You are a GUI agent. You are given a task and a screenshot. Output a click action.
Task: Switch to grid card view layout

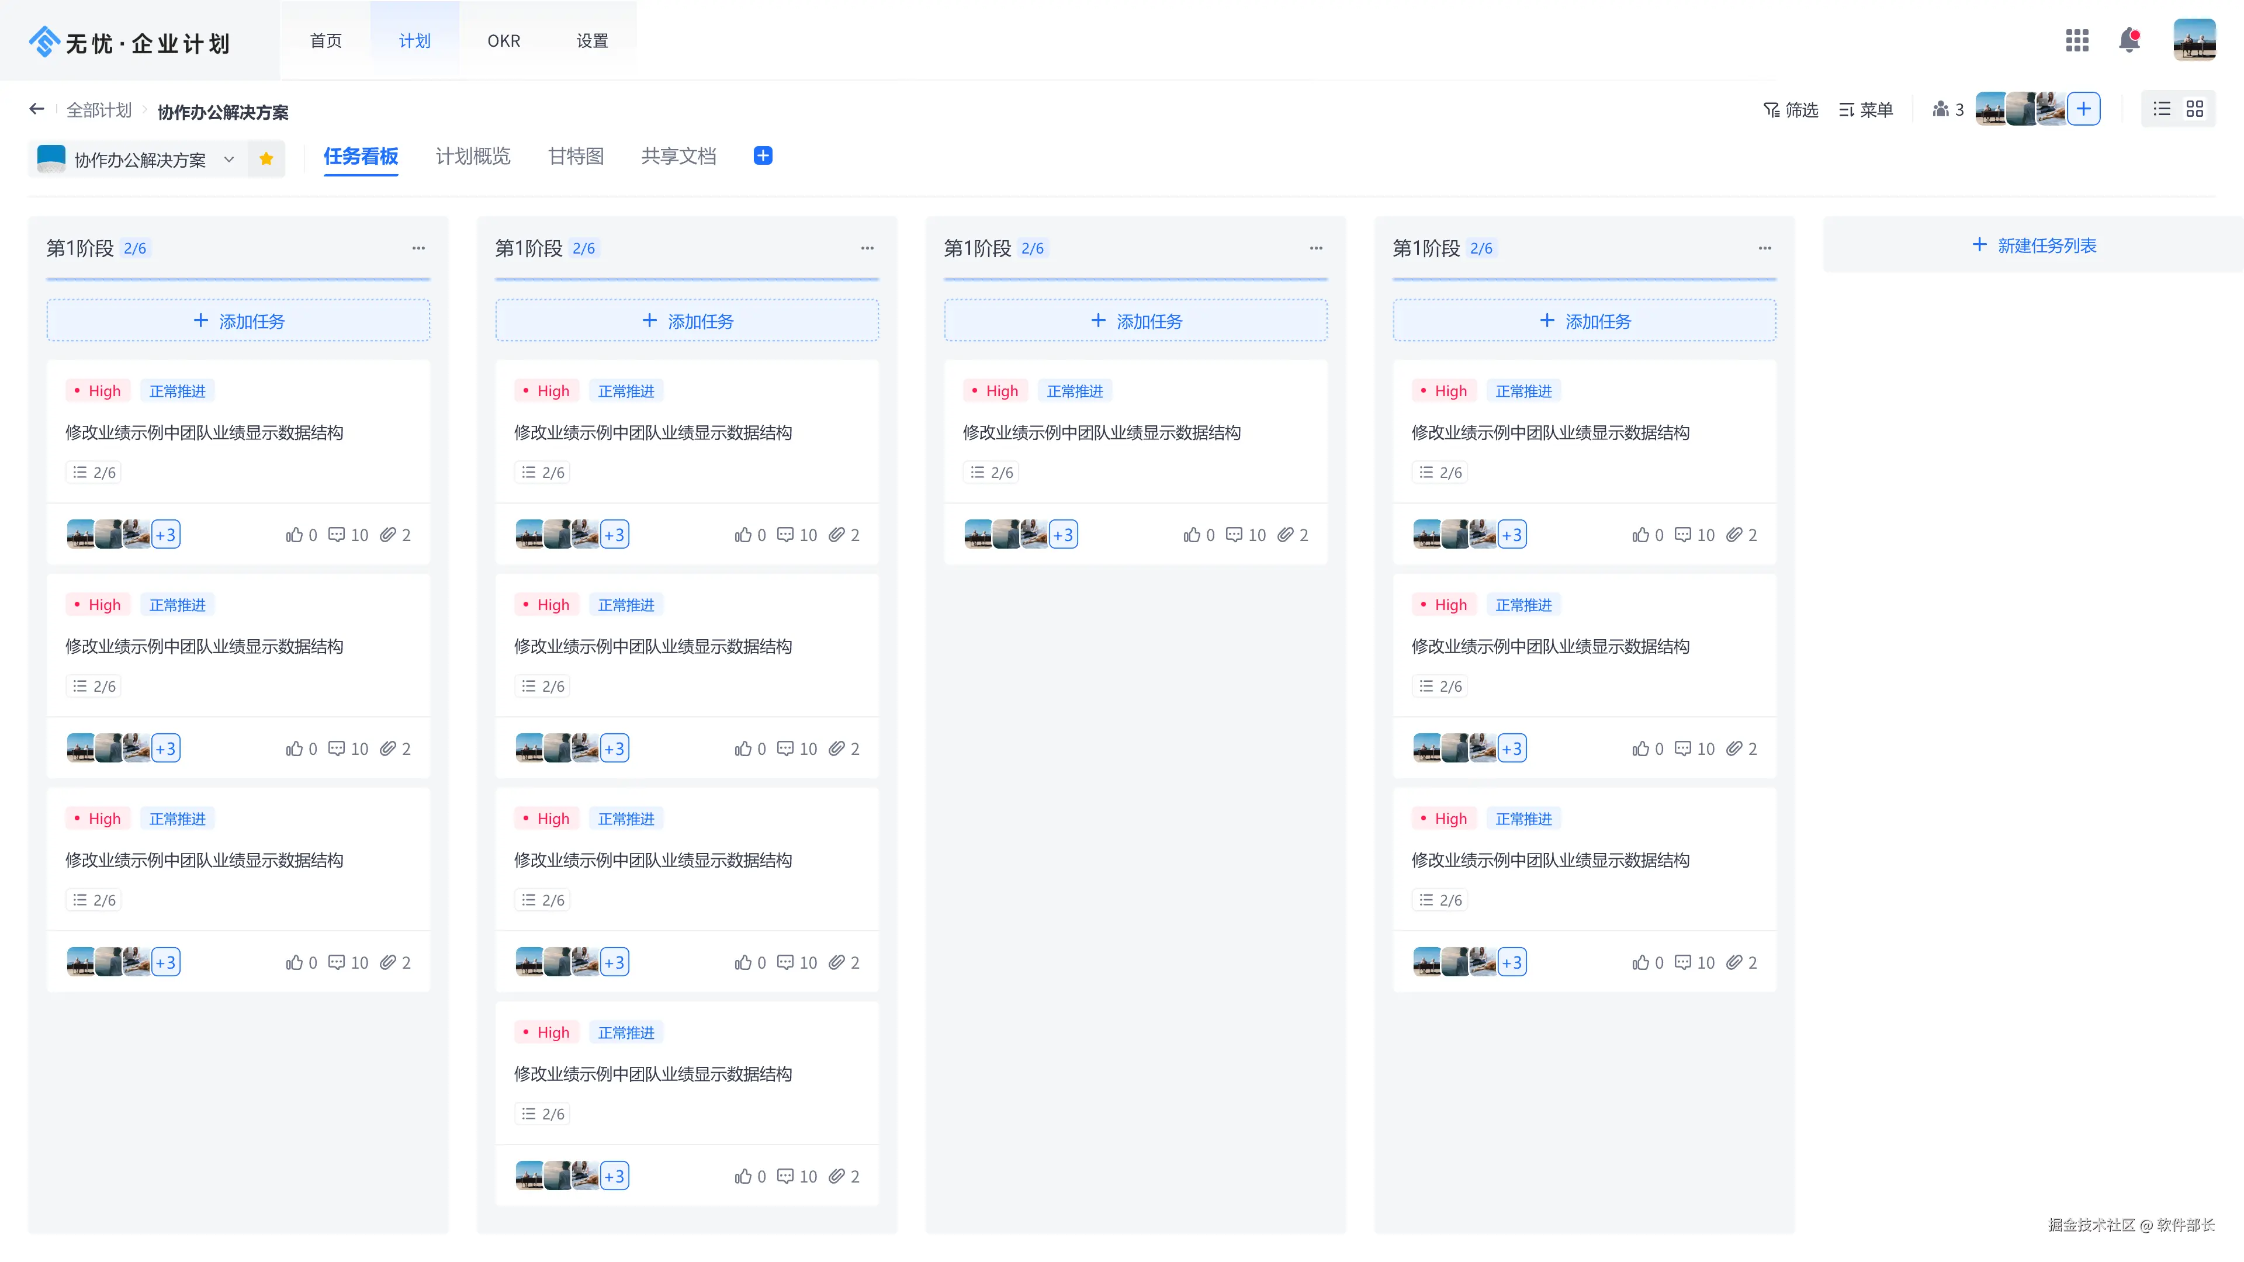pos(2194,109)
